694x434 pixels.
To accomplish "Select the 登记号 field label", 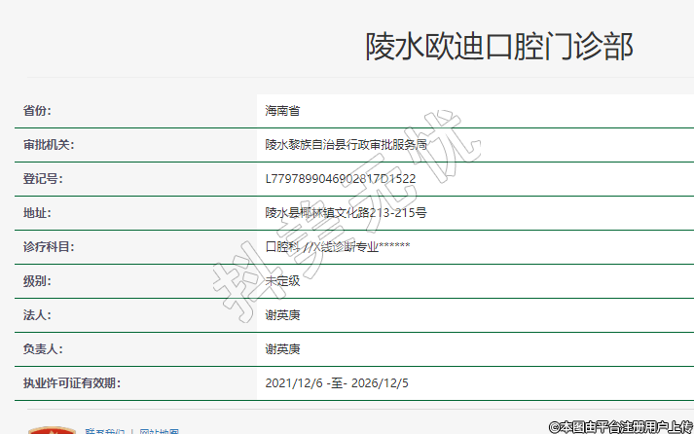I will click(43, 179).
